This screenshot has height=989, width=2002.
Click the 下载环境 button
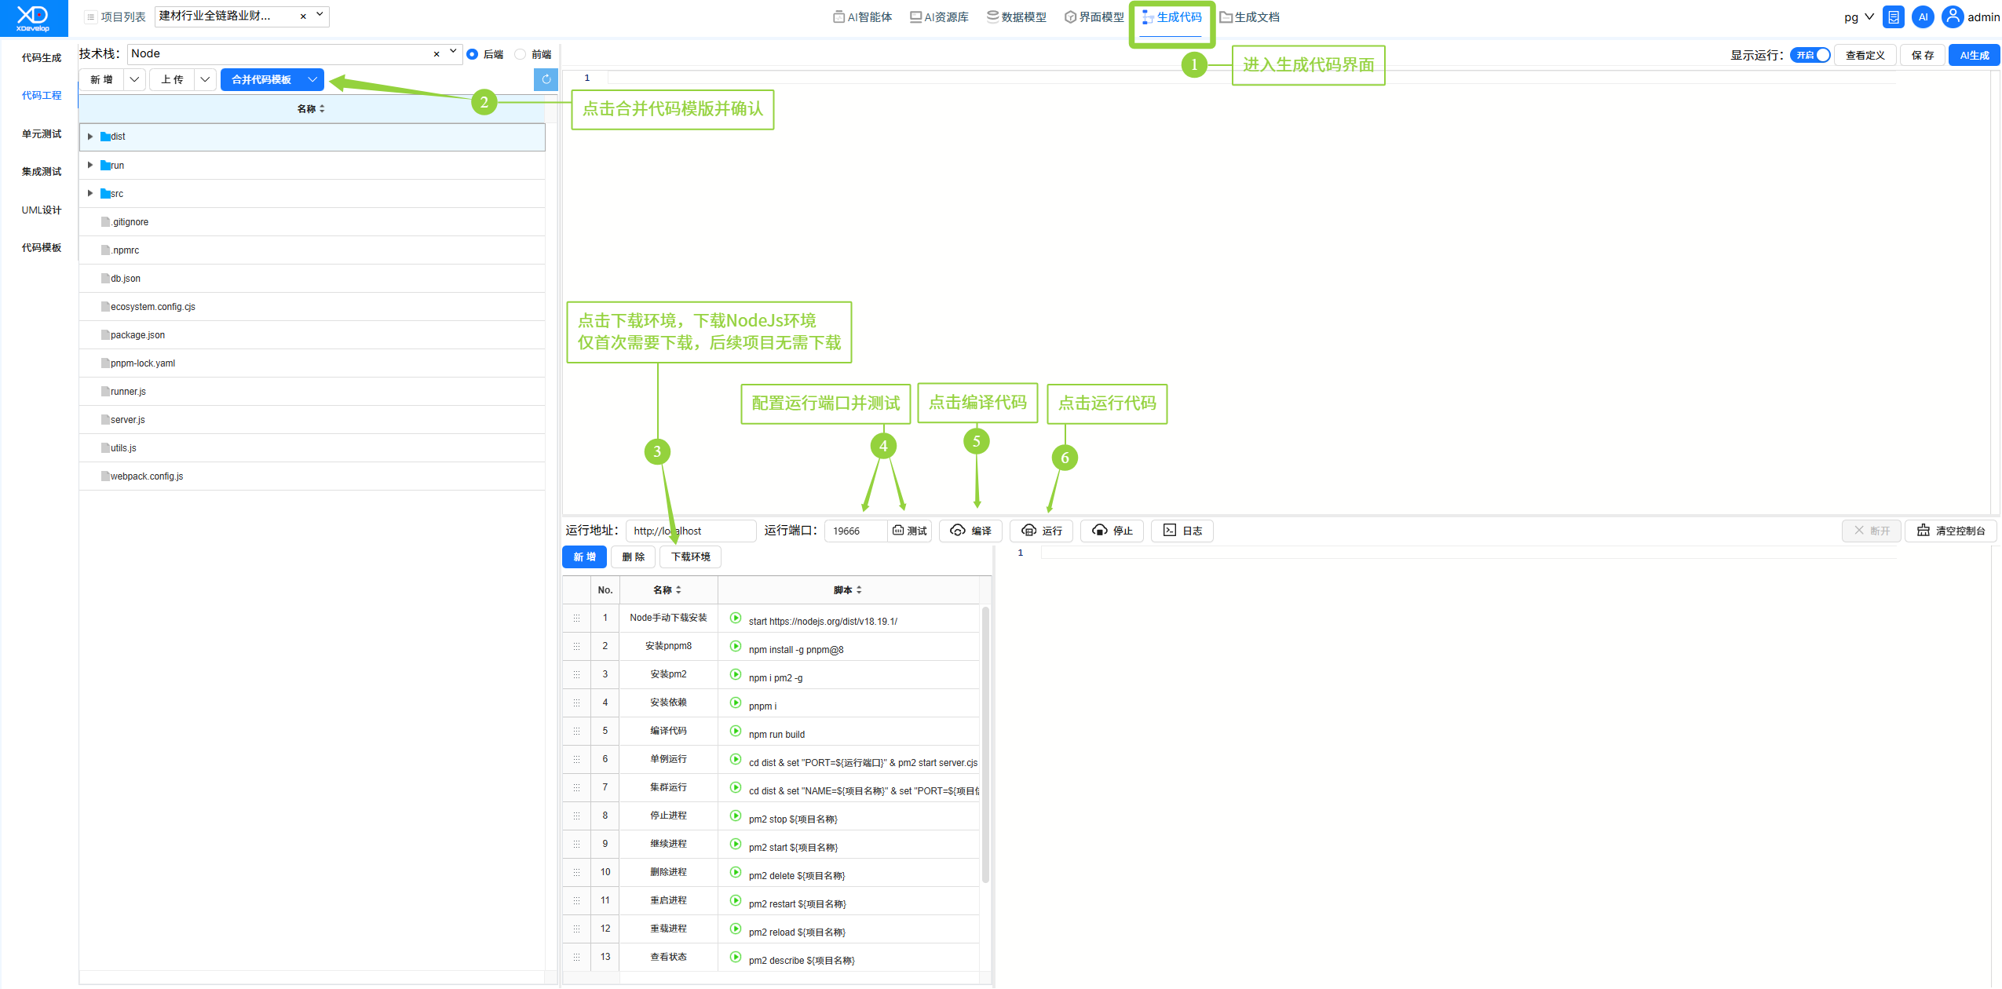(x=690, y=557)
